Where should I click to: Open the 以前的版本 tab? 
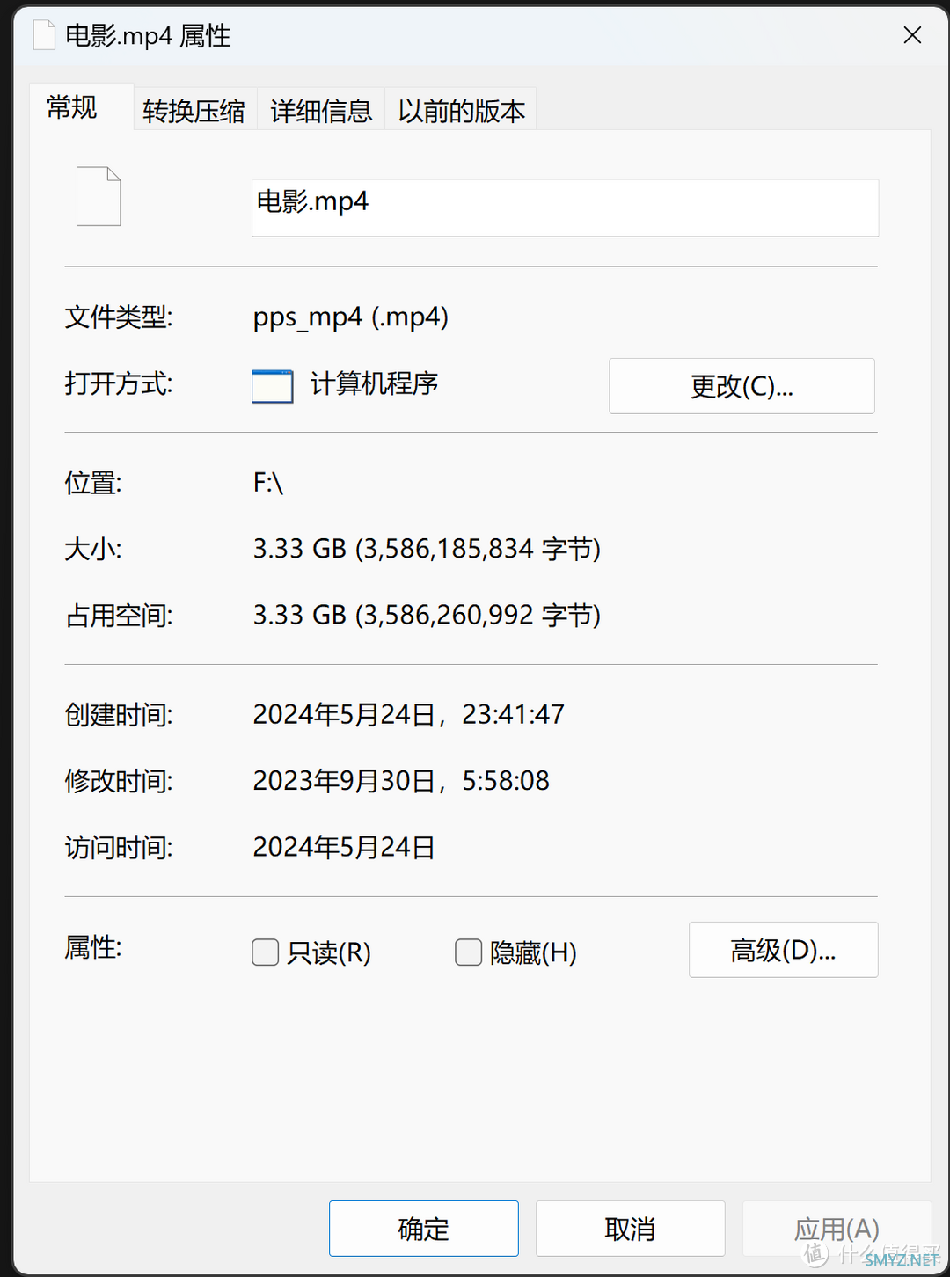click(461, 111)
